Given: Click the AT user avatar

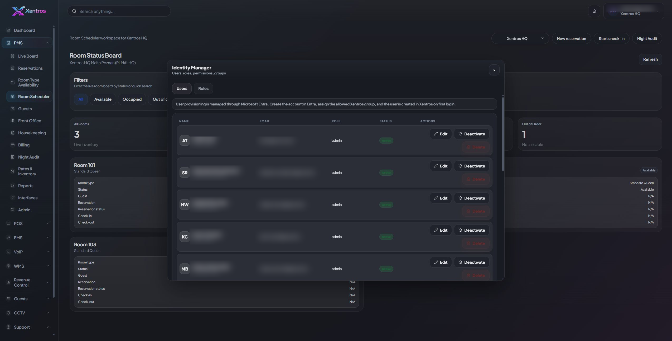Looking at the screenshot, I should 185,140.
